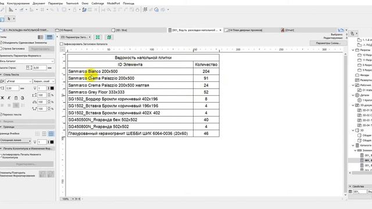Click the green select-in-3D icon
Screen dimensions: 372x209
pos(109,37)
